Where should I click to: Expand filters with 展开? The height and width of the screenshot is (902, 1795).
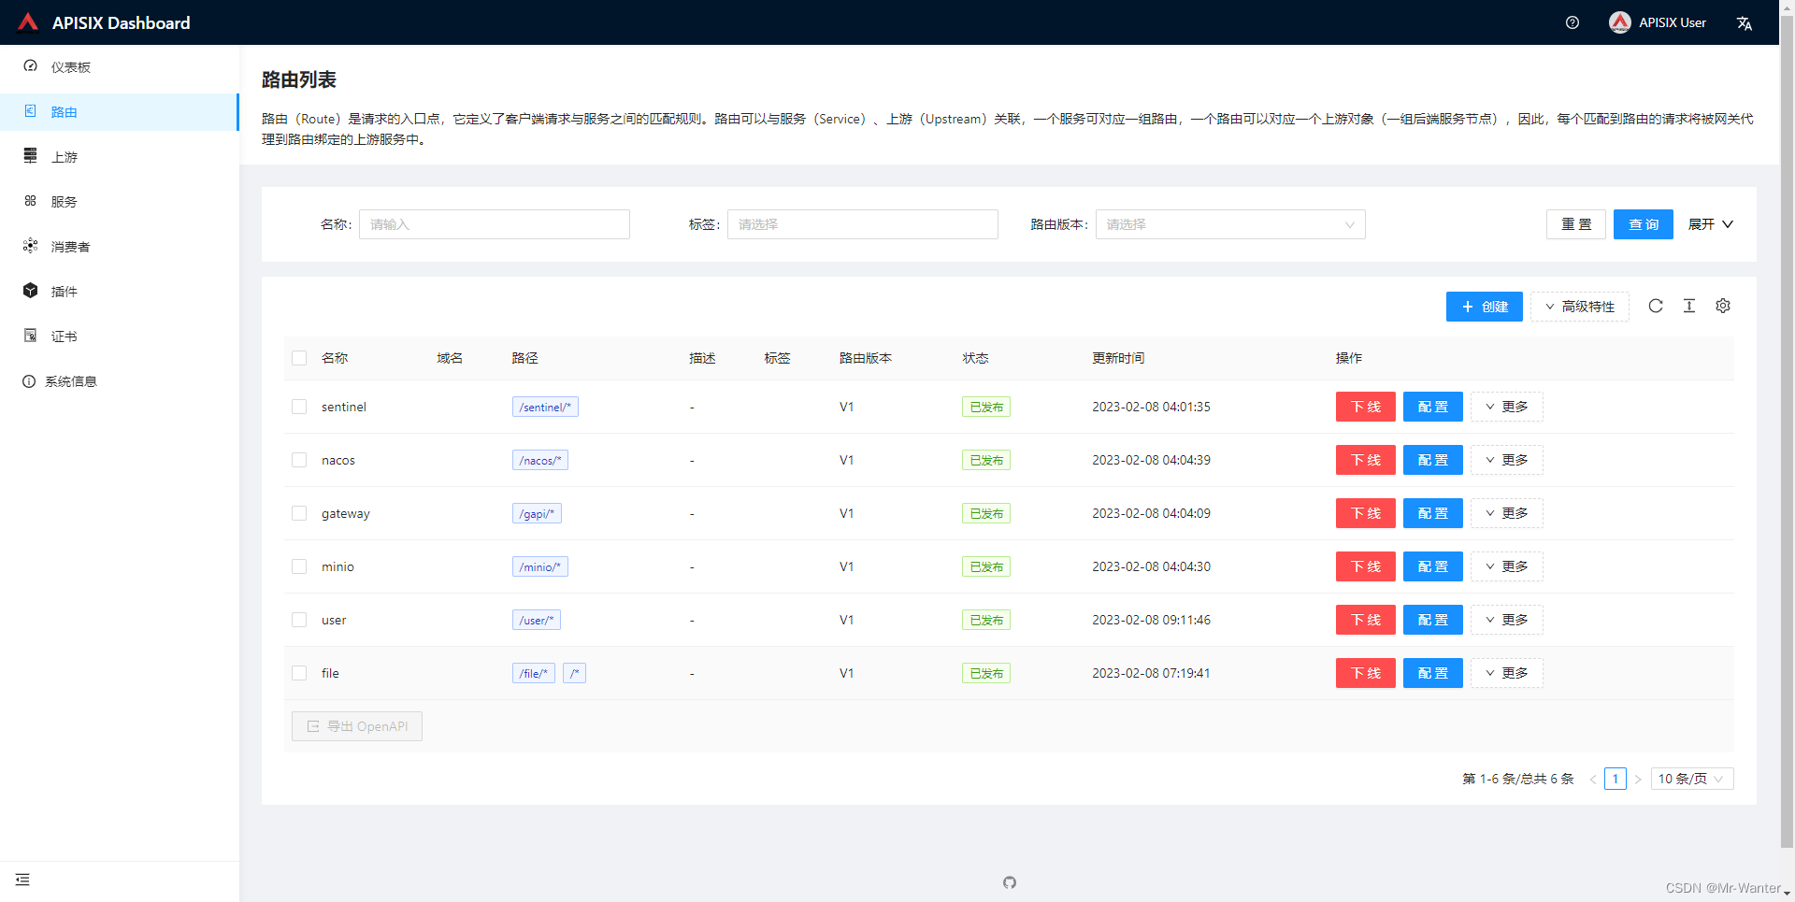coord(1710,224)
